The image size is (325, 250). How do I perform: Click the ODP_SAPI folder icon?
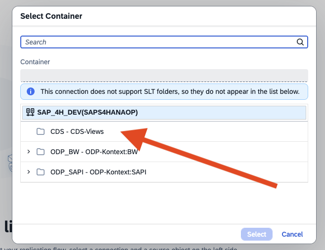[x=41, y=172]
